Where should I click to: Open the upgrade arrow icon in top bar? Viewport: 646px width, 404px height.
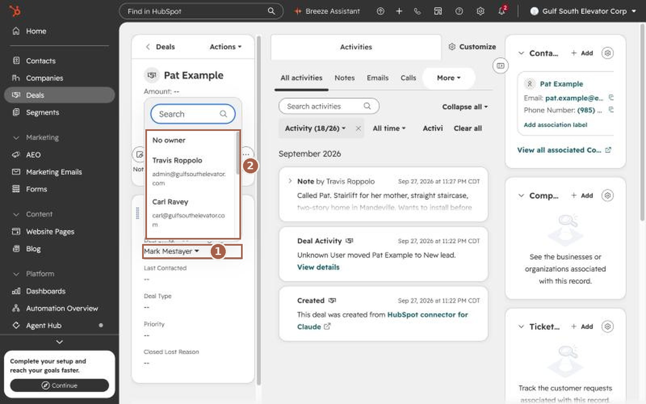pyautogui.click(x=380, y=11)
